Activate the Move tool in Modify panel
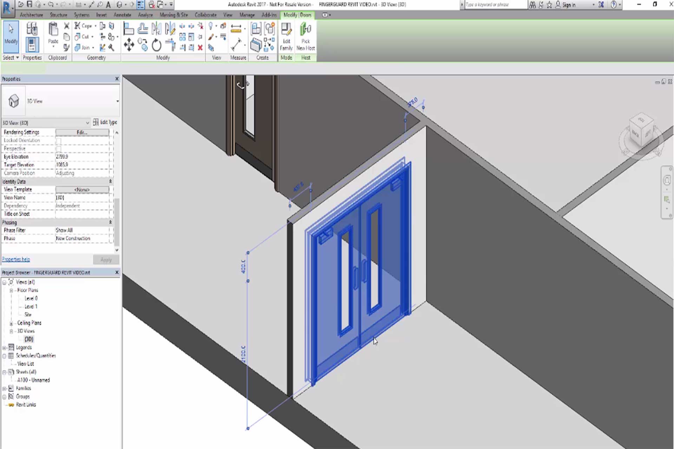674x449 pixels. pyautogui.click(x=129, y=45)
